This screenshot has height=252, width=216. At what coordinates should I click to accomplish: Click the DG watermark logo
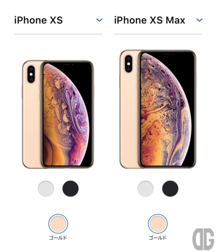203,239
